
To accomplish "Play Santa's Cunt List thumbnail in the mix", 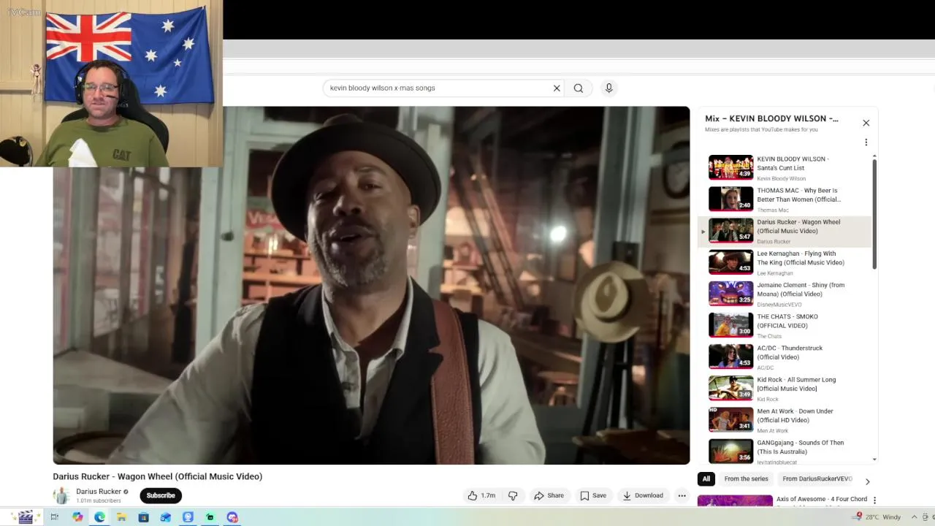I will pyautogui.click(x=730, y=167).
